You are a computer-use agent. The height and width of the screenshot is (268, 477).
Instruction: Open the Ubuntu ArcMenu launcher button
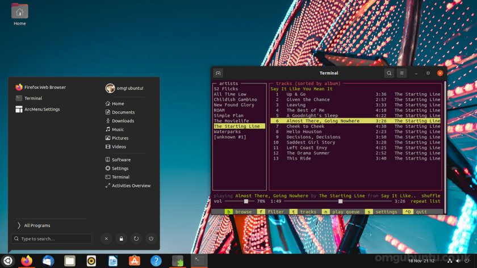coord(7,261)
